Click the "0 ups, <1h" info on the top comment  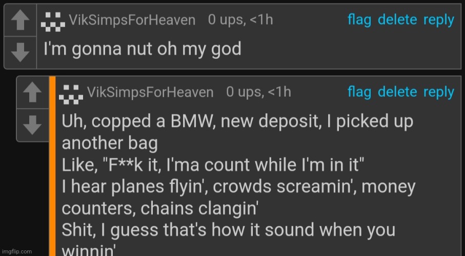[240, 20]
